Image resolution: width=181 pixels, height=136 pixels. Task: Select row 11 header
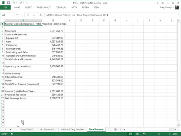(x=2, y=59)
